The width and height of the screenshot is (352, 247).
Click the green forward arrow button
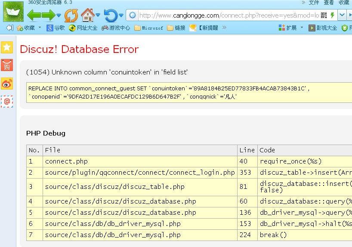click(48, 15)
